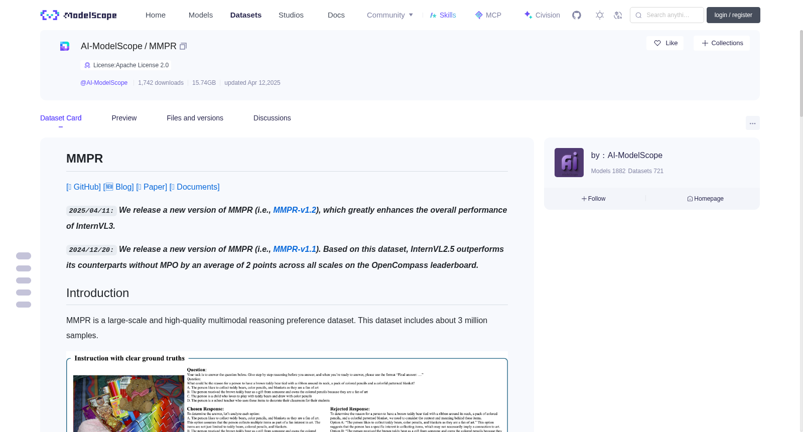This screenshot has height=432, width=803.
Task: Open the Models menu item
Action: pyautogui.click(x=201, y=15)
